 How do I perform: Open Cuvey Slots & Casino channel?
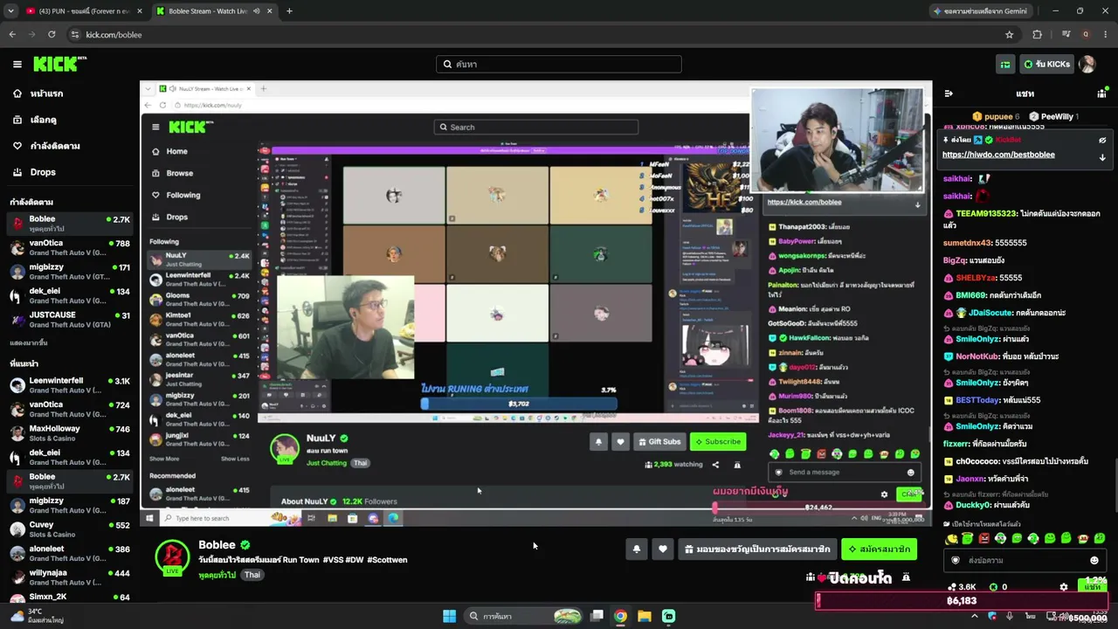(70, 529)
